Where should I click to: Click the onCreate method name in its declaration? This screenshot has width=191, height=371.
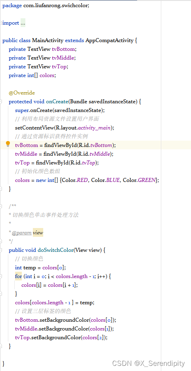tap(57, 102)
